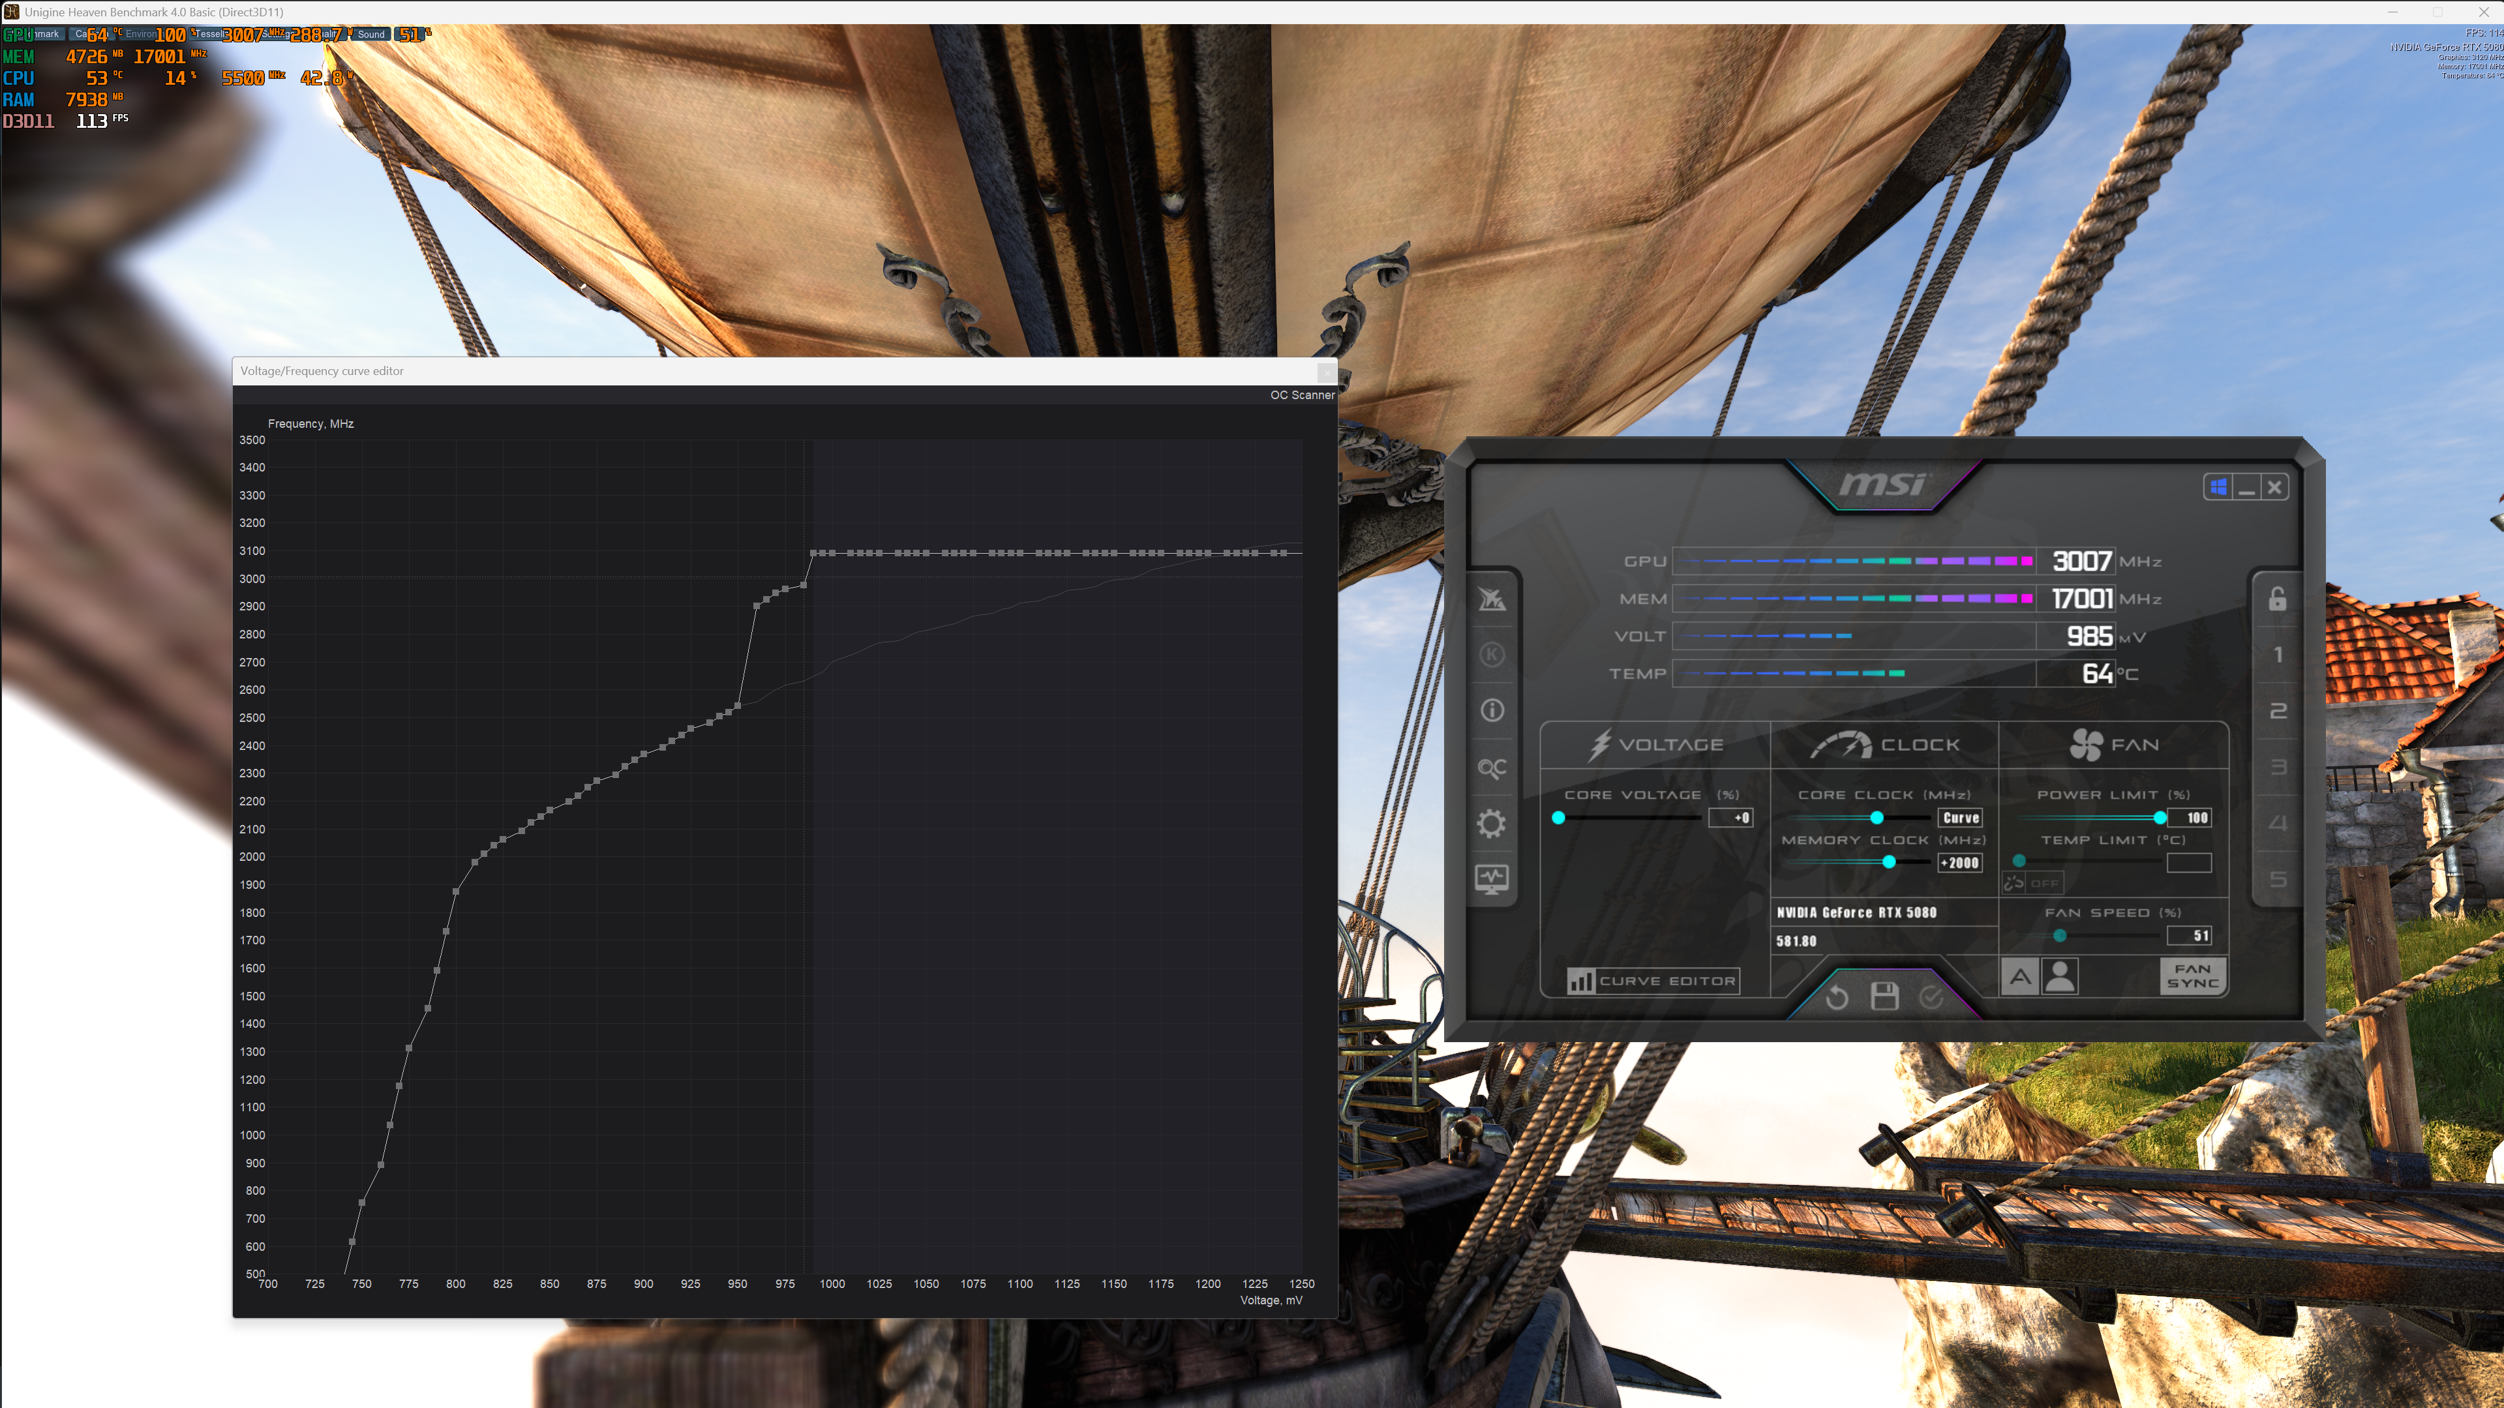This screenshot has height=1408, width=2504.
Task: Click the speedometer Clock header icon
Action: [1841, 744]
